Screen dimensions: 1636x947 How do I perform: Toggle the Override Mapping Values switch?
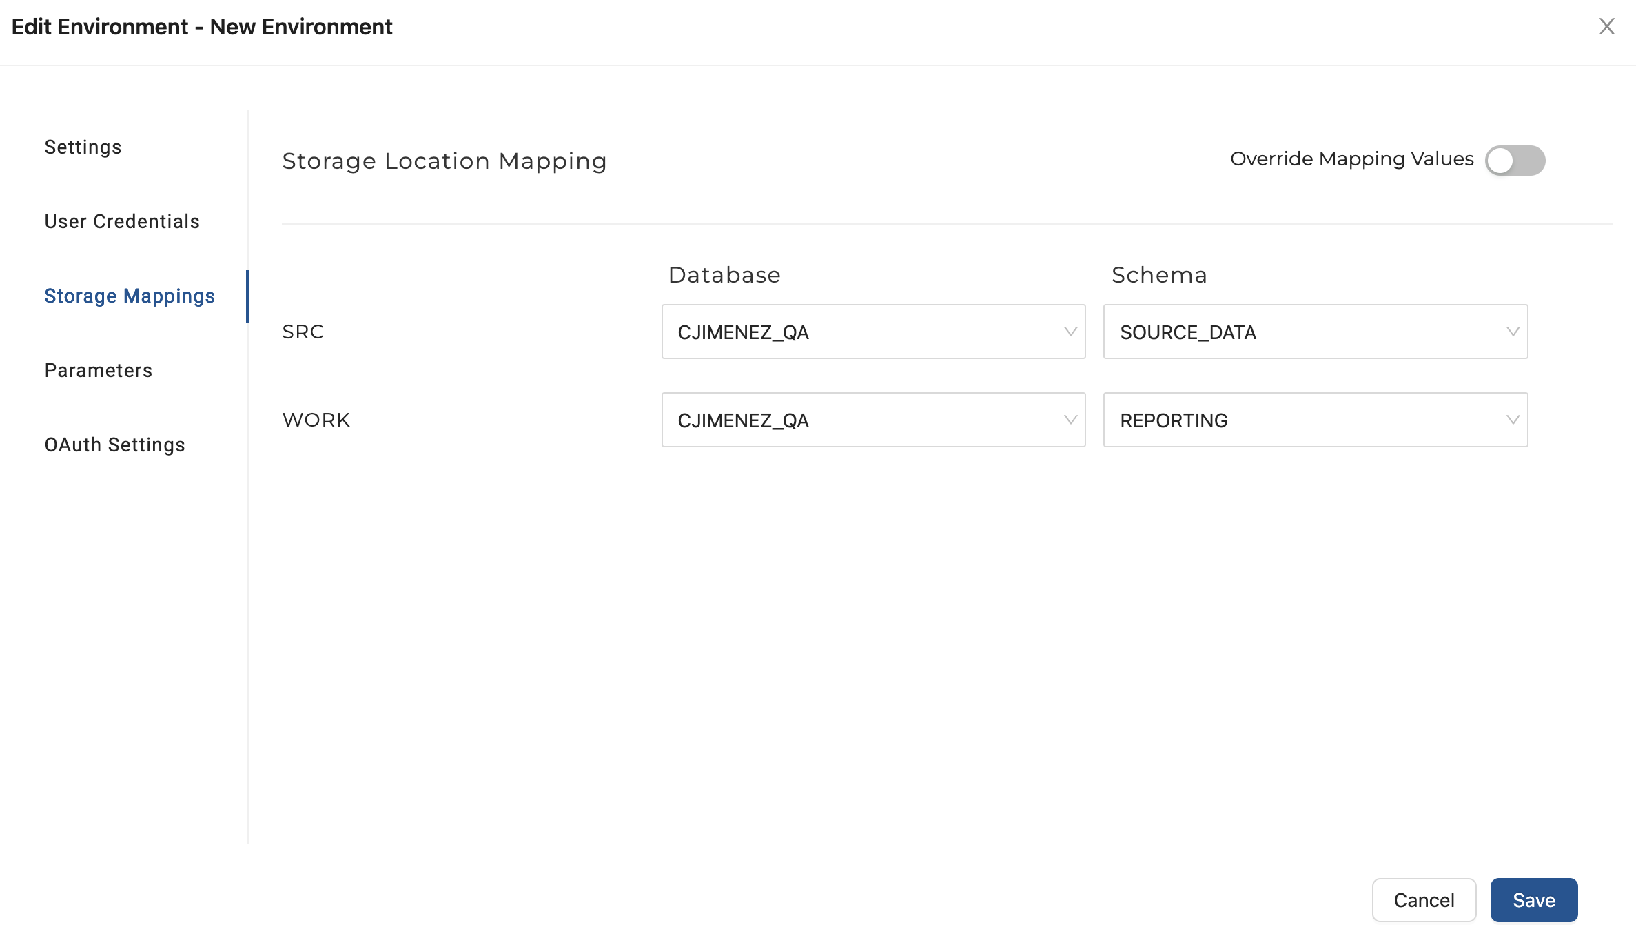1515,161
